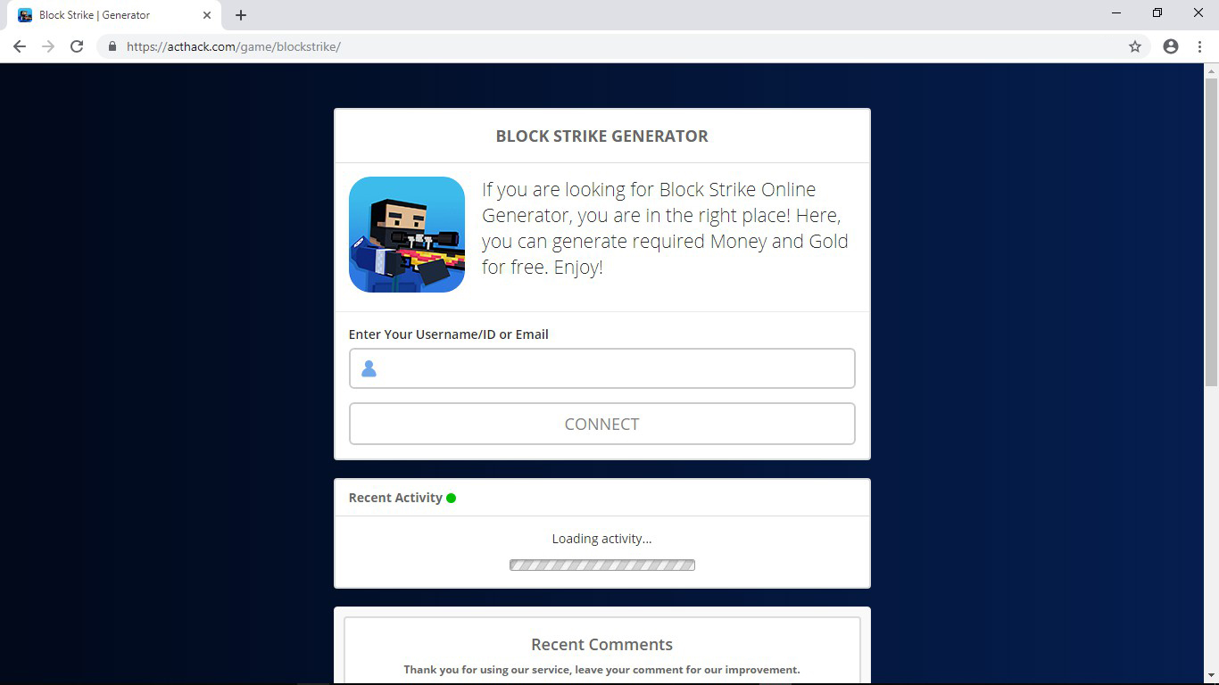1219x685 pixels.
Task: Reload the page with the refresh icon
Action: point(77,46)
